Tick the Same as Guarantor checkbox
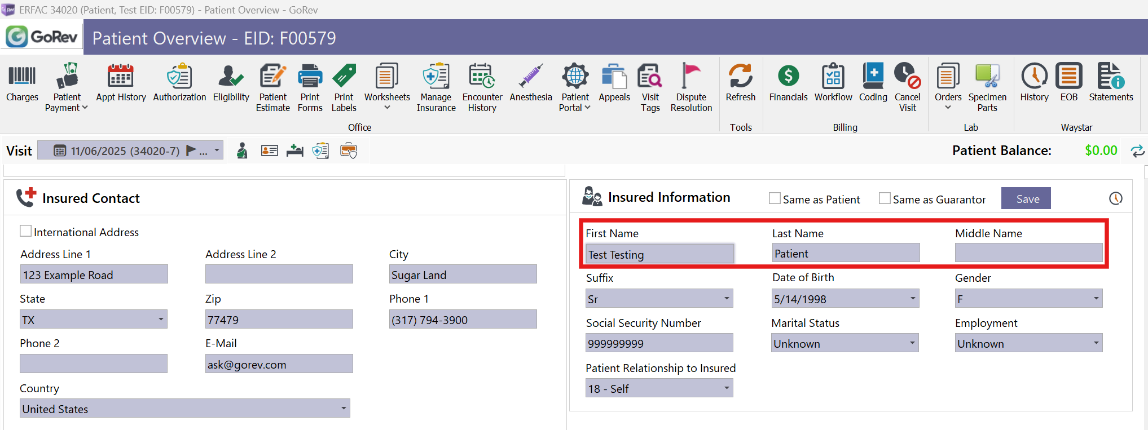This screenshot has height=430, width=1148. click(885, 198)
